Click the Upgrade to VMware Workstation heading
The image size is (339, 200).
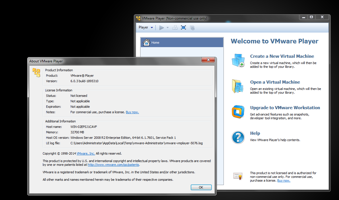click(x=285, y=108)
